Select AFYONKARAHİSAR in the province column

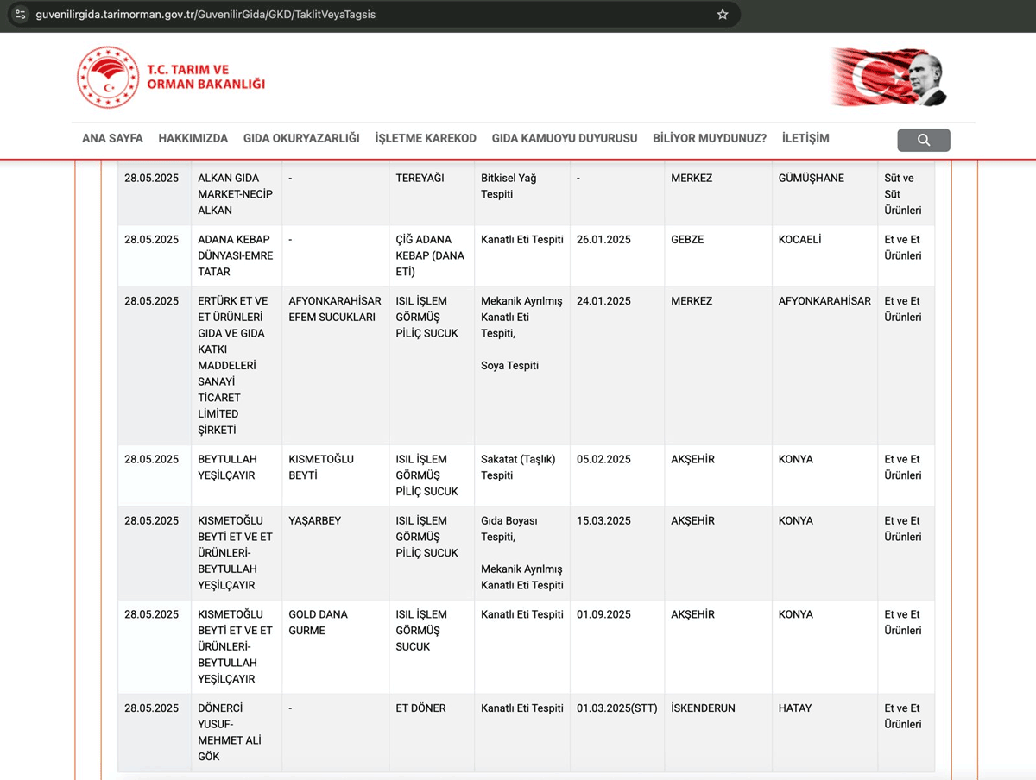824,301
